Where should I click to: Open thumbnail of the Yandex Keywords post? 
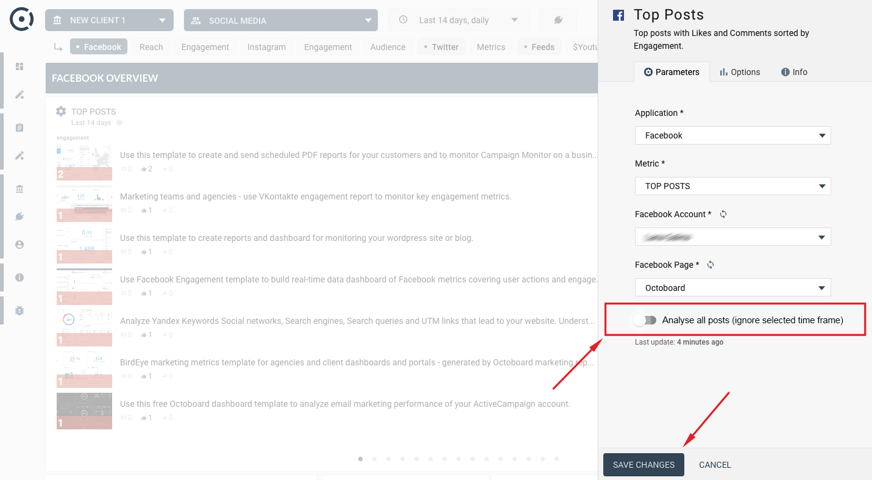(84, 328)
